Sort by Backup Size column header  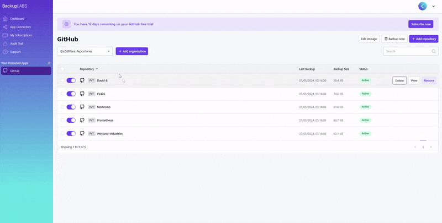coord(341,69)
